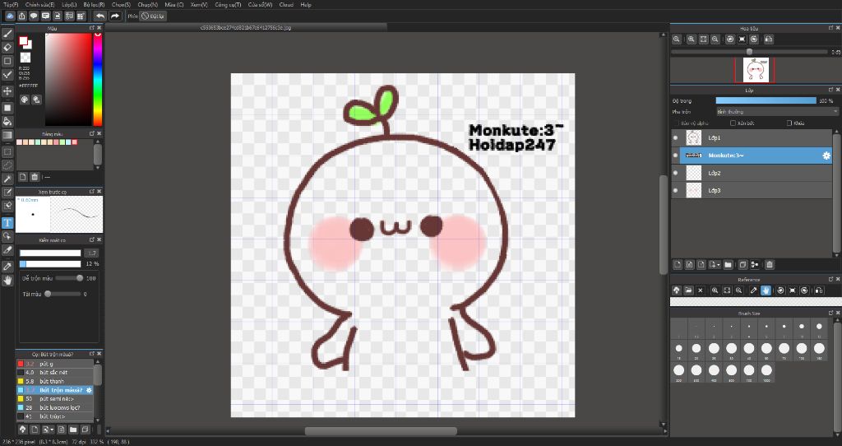Screen dimensions: 842x446
Task: Hide the Lớp3 layer
Action: click(676, 190)
